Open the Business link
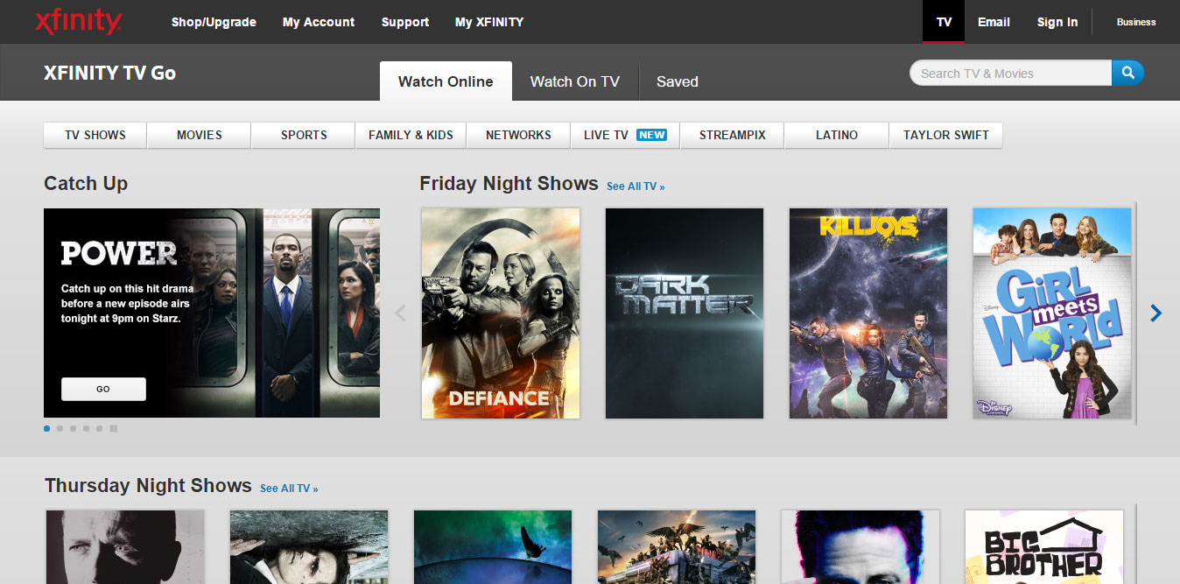Image resolution: width=1180 pixels, height=584 pixels. tap(1136, 22)
